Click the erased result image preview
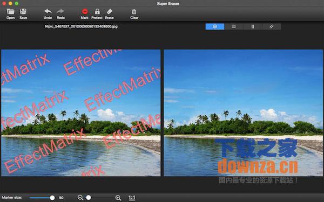The width and height of the screenshot is (324, 202). pos(243,113)
